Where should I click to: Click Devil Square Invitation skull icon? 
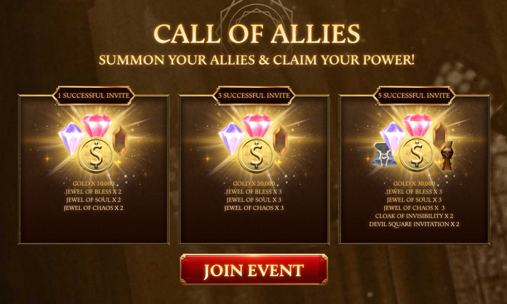tap(448, 155)
